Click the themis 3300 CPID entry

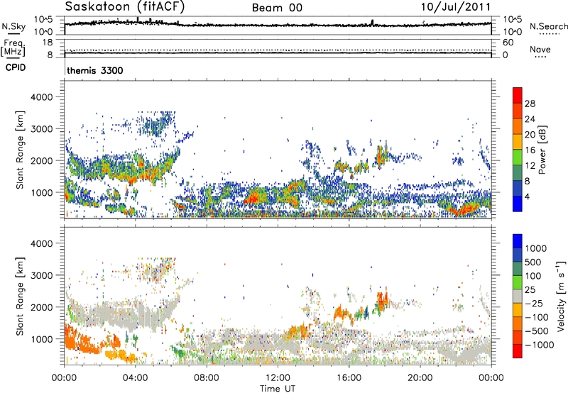tap(95, 70)
